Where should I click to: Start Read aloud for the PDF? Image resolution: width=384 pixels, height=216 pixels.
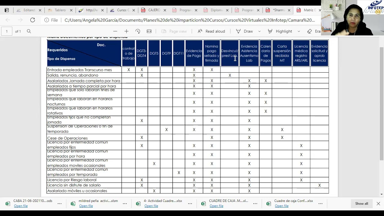tap(211, 31)
